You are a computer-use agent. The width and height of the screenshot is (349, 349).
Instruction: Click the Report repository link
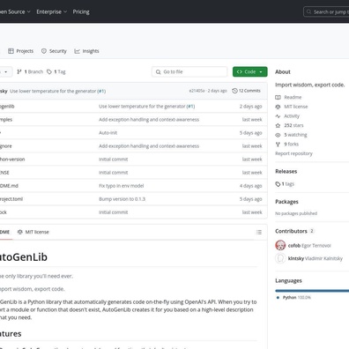[x=293, y=153]
